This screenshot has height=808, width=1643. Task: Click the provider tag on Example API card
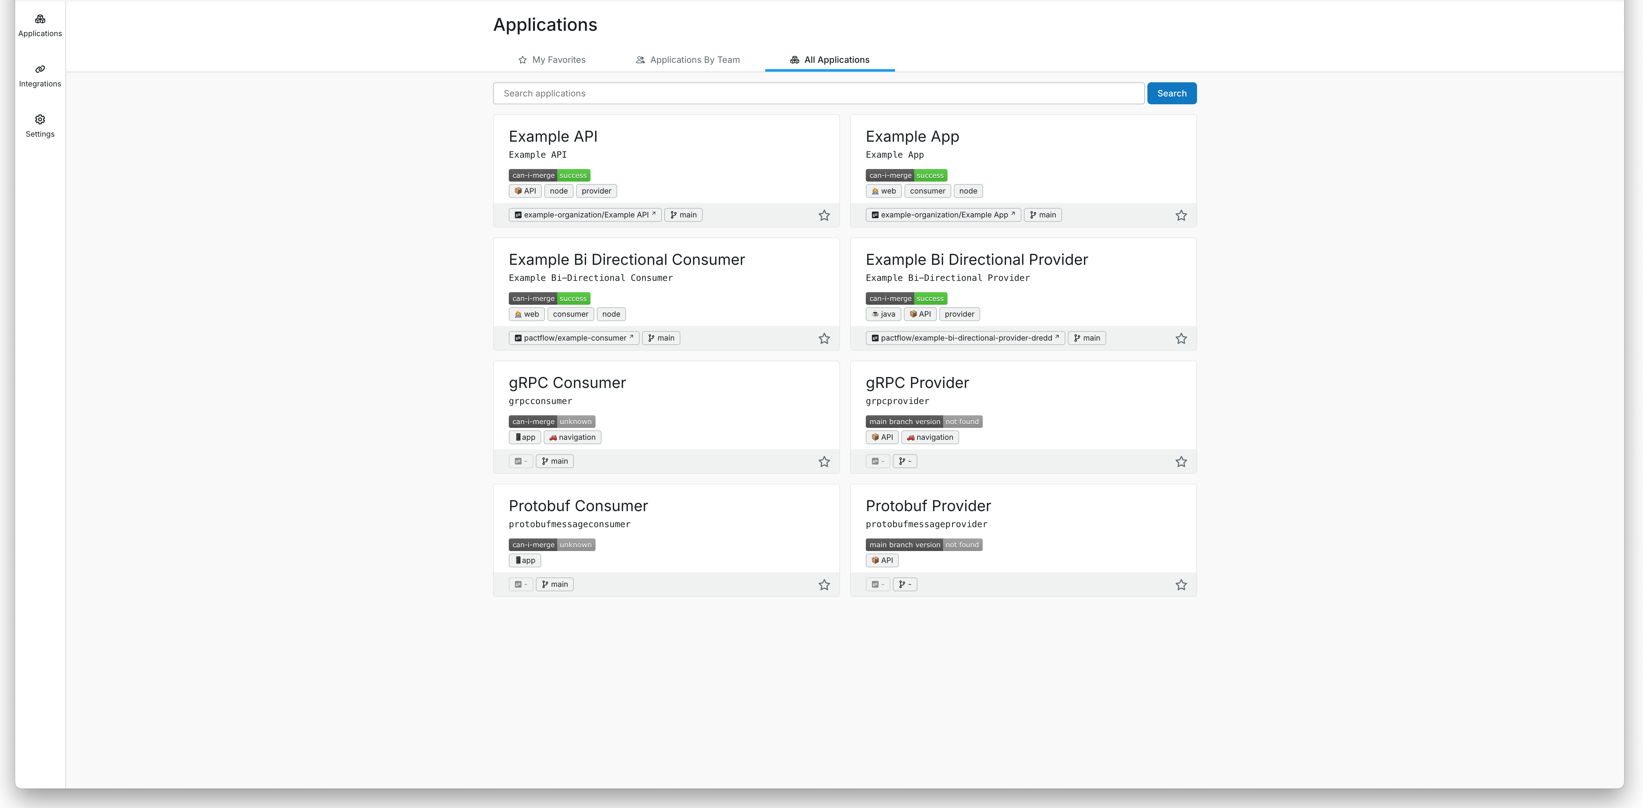pyautogui.click(x=596, y=191)
